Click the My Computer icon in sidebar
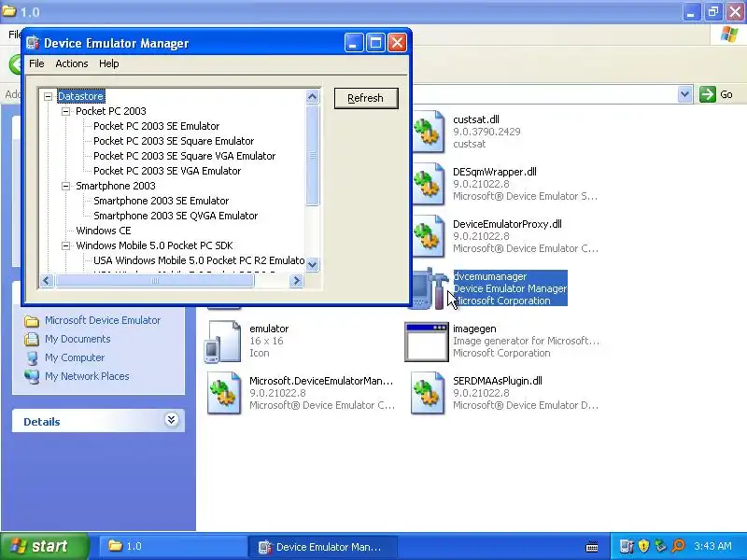 tap(32, 358)
